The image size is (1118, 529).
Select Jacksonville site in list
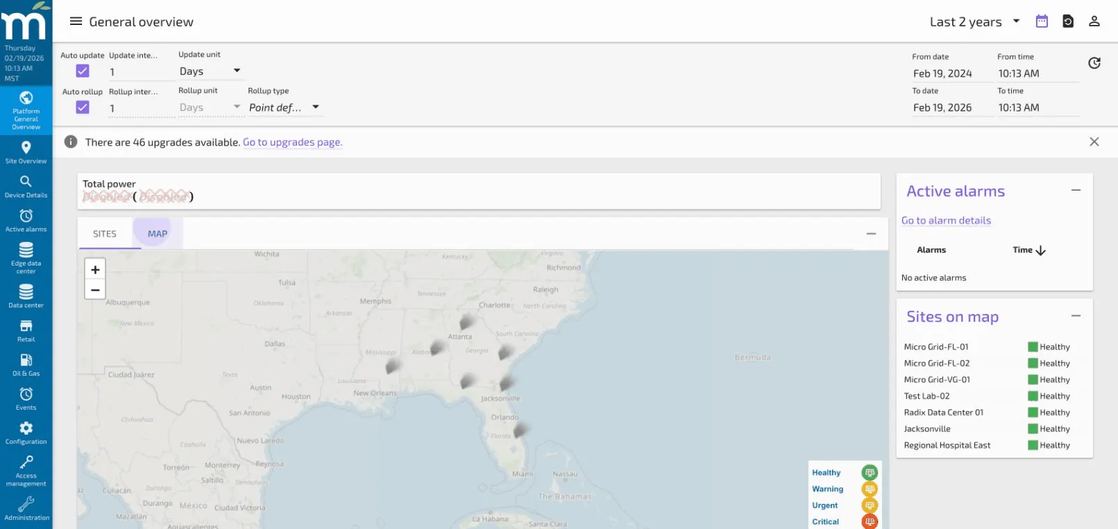click(x=927, y=428)
